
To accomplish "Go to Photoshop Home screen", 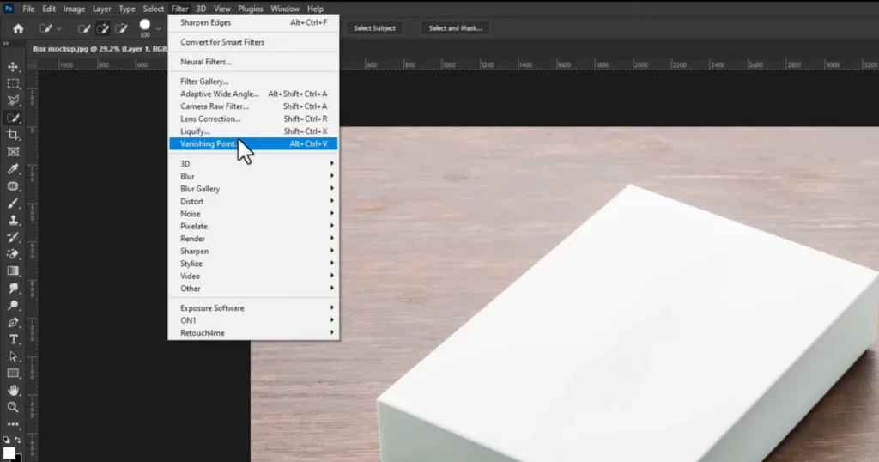I will coord(18,28).
